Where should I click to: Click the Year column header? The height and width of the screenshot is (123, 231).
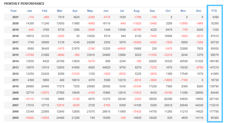pyautogui.click(x=14, y=11)
